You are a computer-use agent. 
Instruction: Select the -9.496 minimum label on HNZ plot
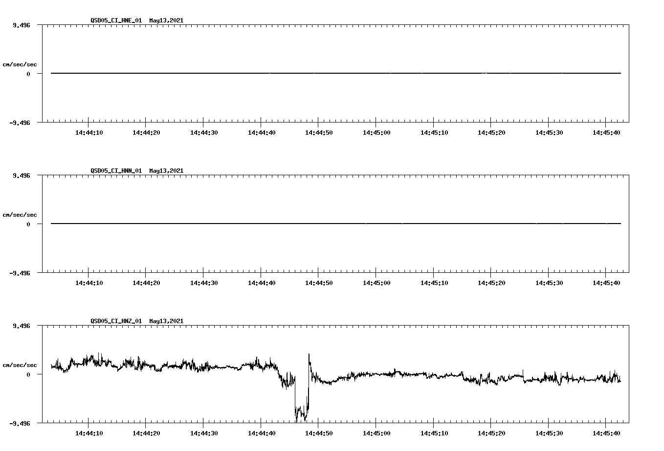20,424
